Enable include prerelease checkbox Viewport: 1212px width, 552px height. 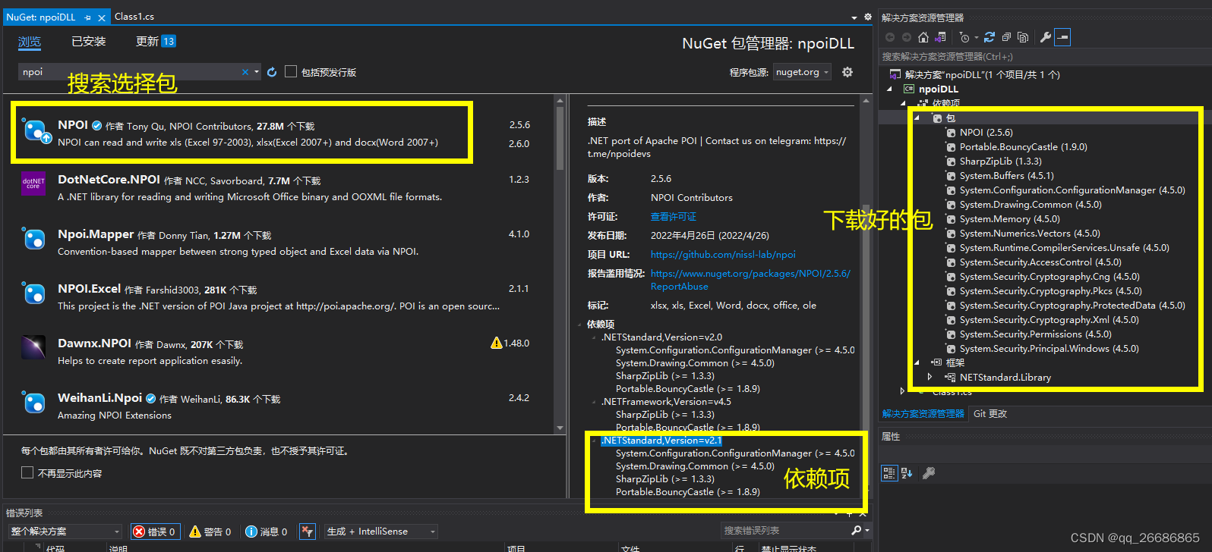point(290,71)
